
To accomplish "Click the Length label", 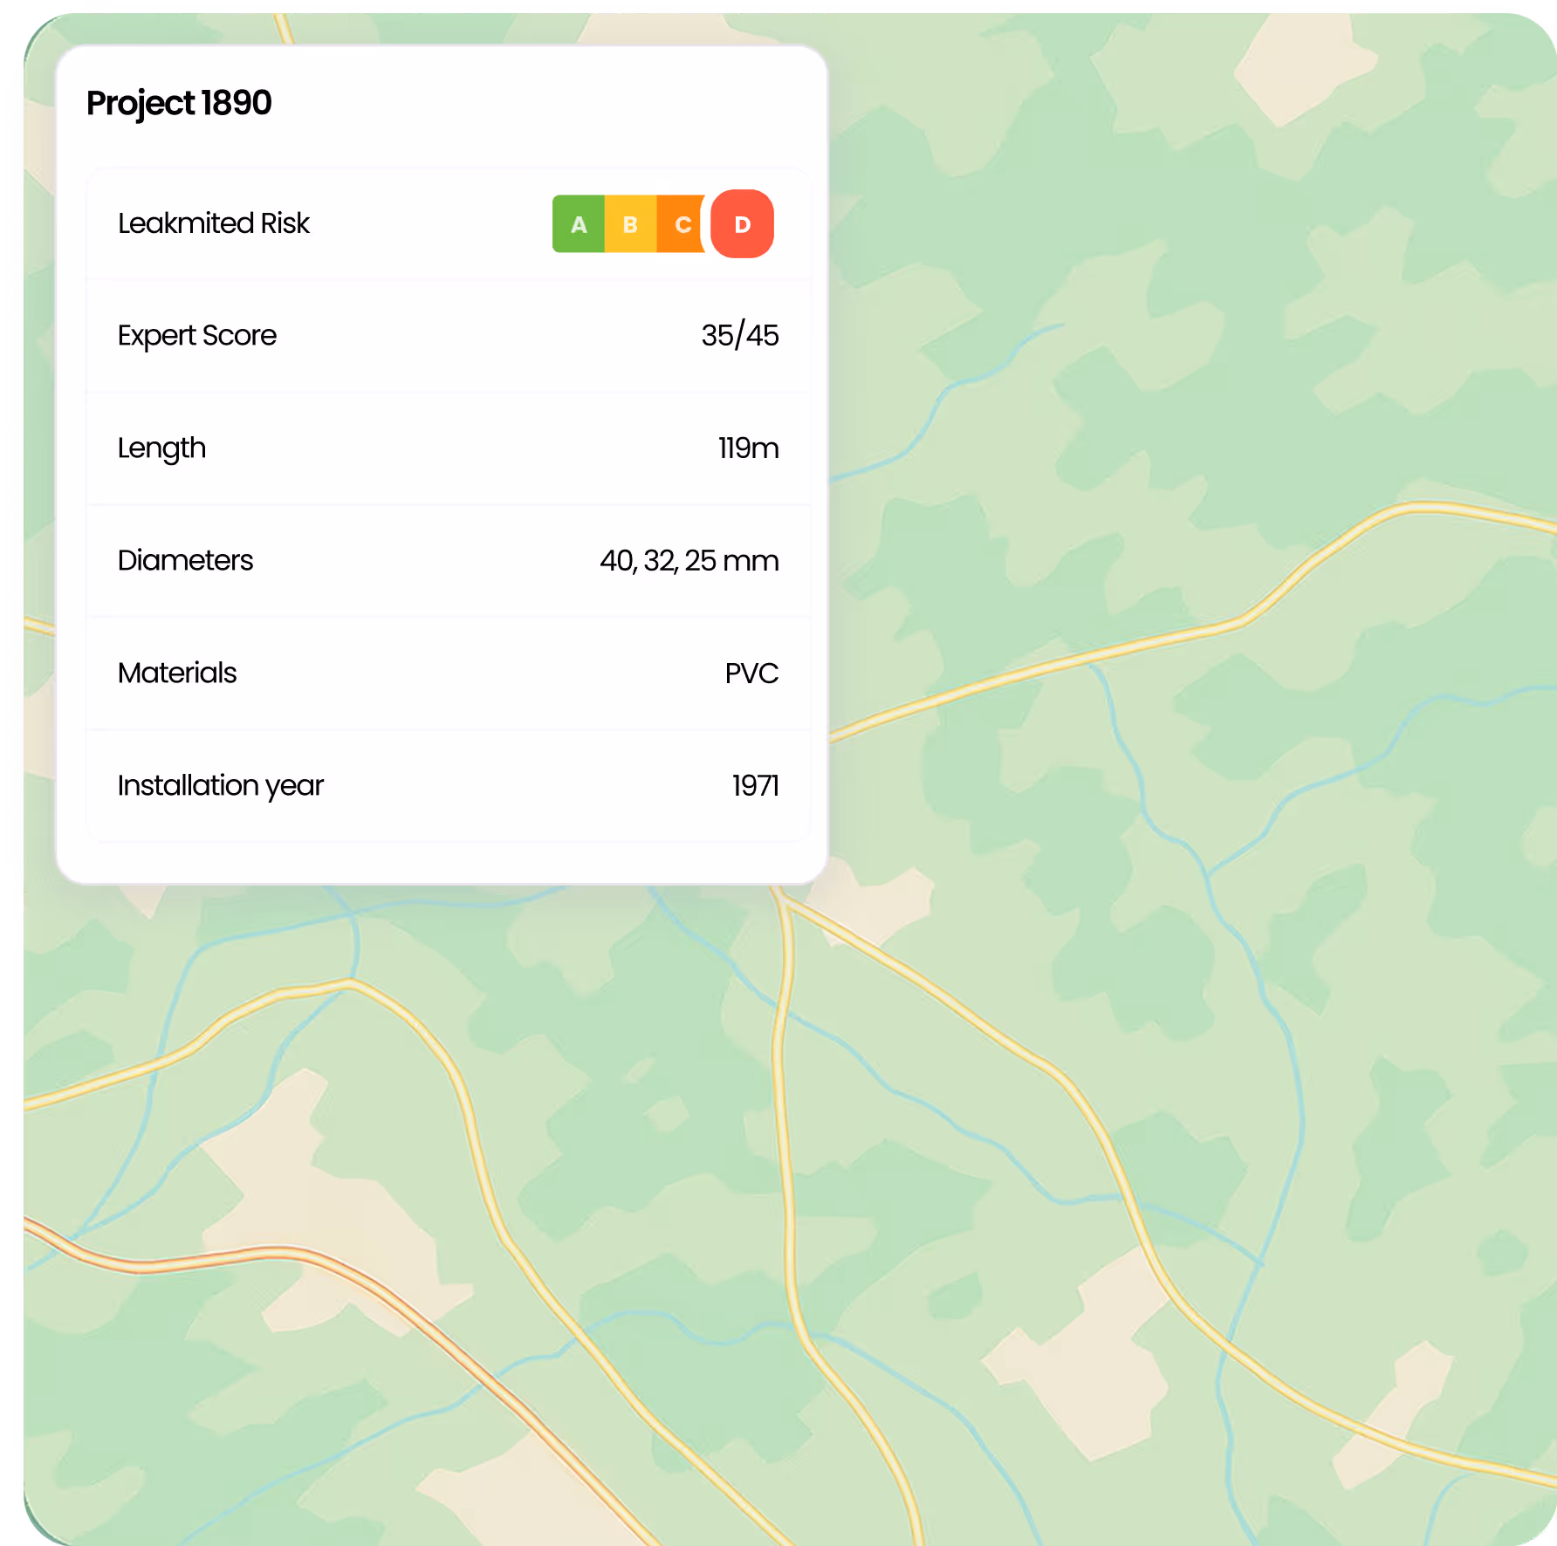I will pyautogui.click(x=162, y=449).
